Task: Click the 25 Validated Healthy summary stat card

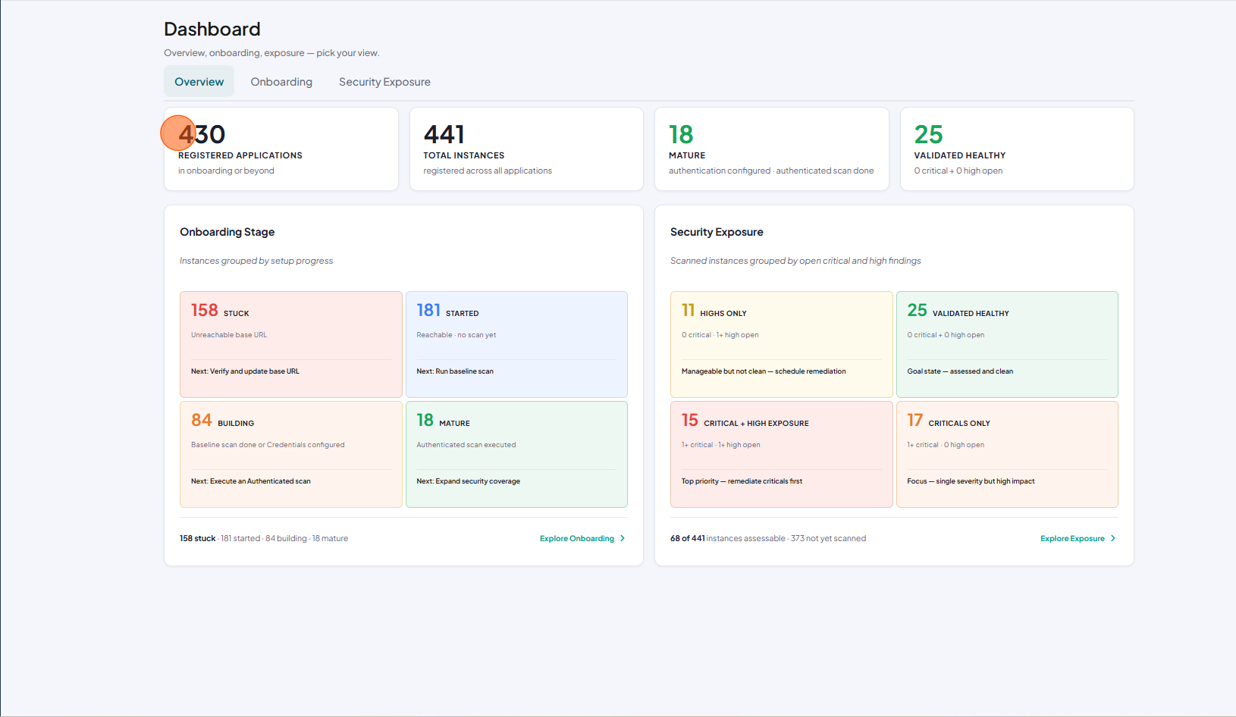Action: [x=1017, y=149]
